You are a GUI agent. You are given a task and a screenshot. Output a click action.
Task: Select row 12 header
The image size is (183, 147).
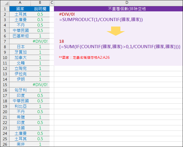[x=5, y=68]
